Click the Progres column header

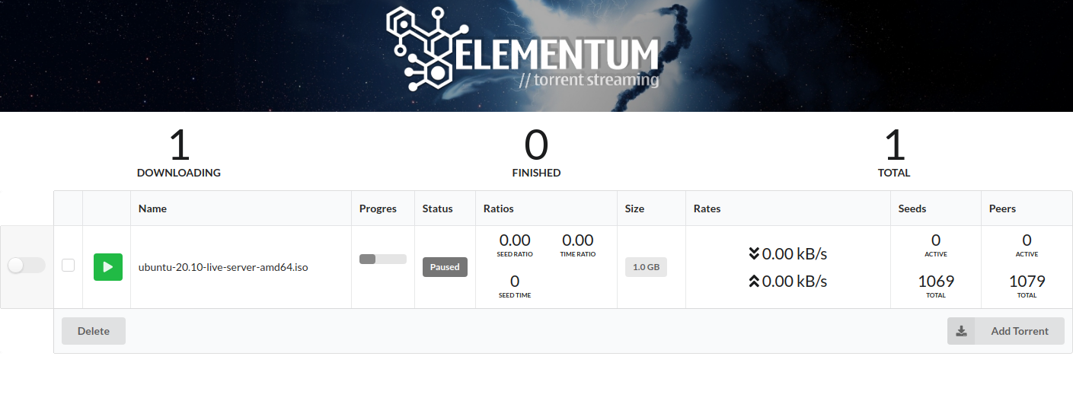[378, 208]
